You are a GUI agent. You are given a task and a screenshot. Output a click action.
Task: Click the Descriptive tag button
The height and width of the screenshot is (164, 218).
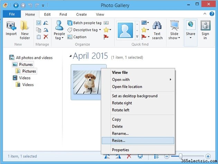click(83, 30)
